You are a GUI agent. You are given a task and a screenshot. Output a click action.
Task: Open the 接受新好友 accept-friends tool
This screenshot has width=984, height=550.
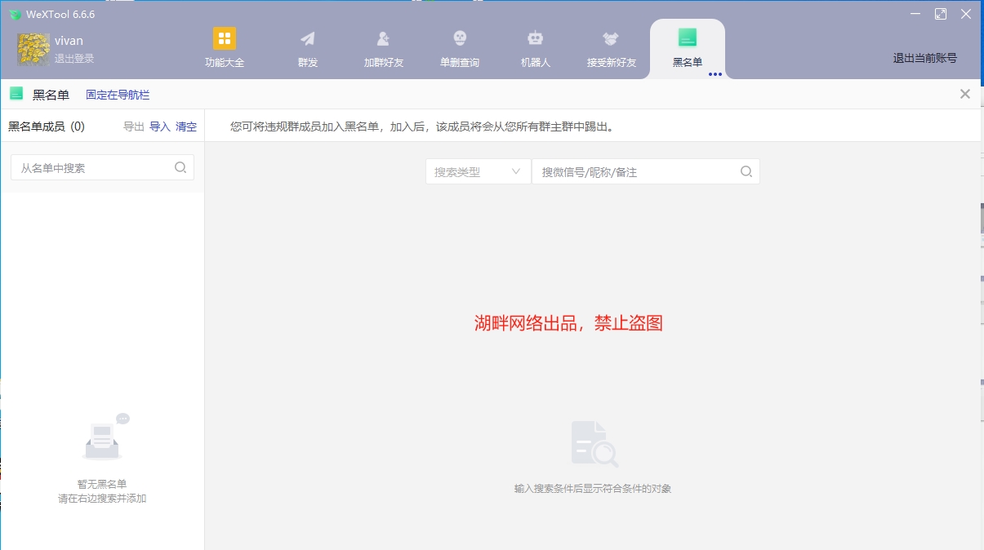[x=611, y=47]
